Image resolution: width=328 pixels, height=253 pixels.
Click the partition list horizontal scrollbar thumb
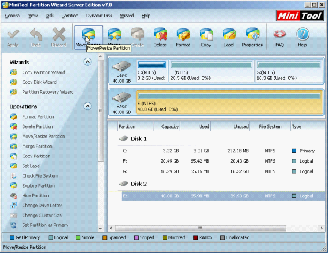coord(200,228)
